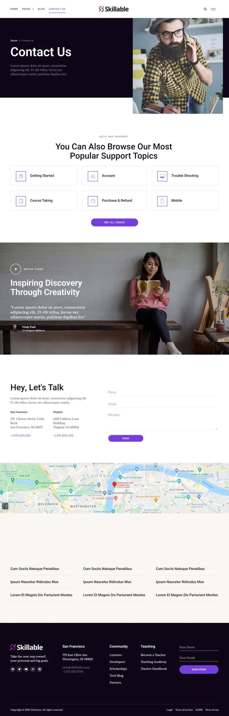
Task: Click the Course Taking bookmark icon
Action: coord(21,201)
